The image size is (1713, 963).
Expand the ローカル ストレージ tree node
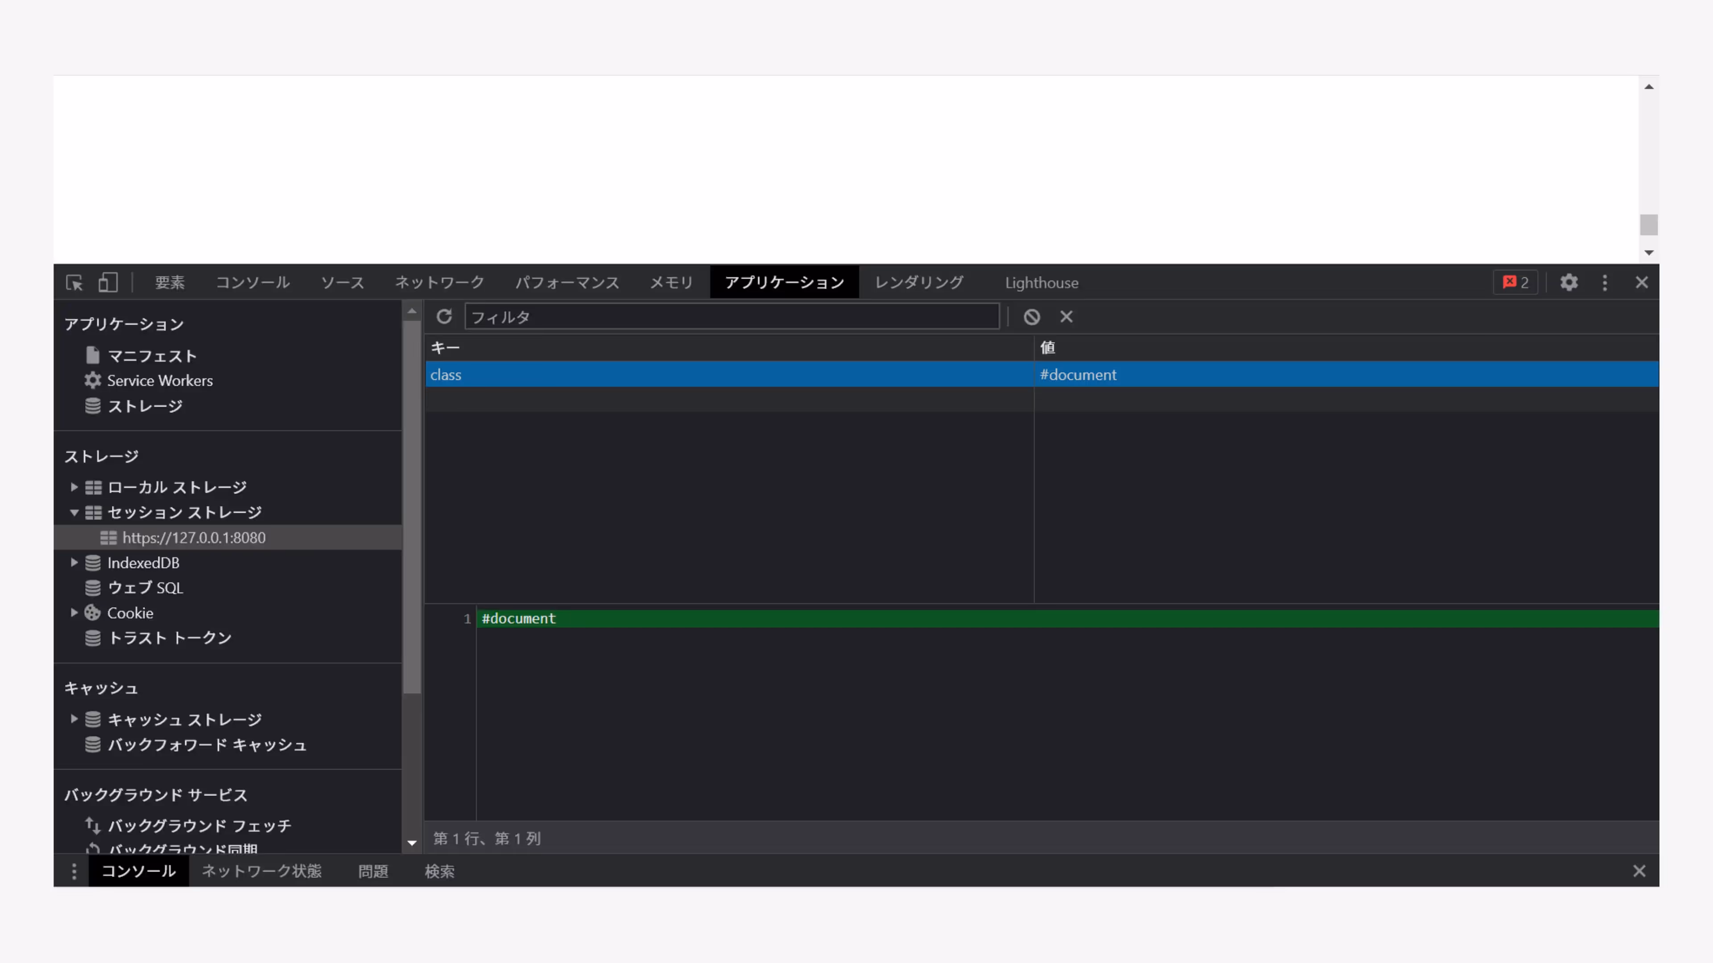(x=74, y=487)
